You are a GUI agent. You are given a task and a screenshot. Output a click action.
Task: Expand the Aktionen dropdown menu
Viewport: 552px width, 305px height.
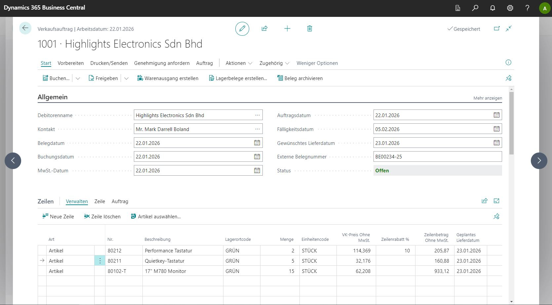239,63
